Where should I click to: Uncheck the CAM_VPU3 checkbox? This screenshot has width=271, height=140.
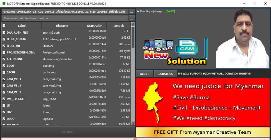click(x=4, y=92)
